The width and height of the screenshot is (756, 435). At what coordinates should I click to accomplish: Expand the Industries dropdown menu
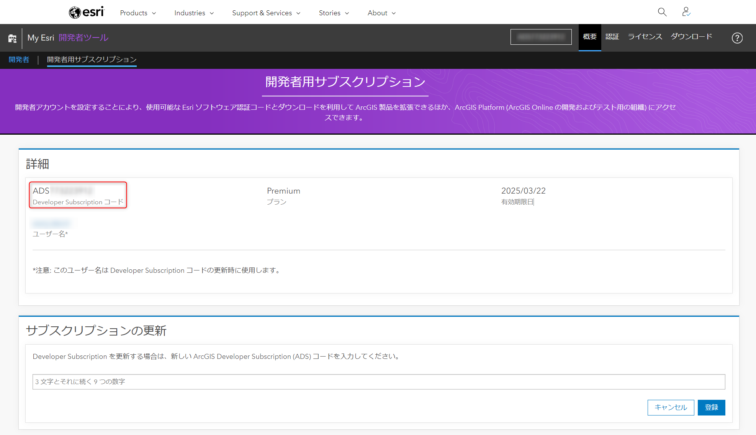(194, 13)
